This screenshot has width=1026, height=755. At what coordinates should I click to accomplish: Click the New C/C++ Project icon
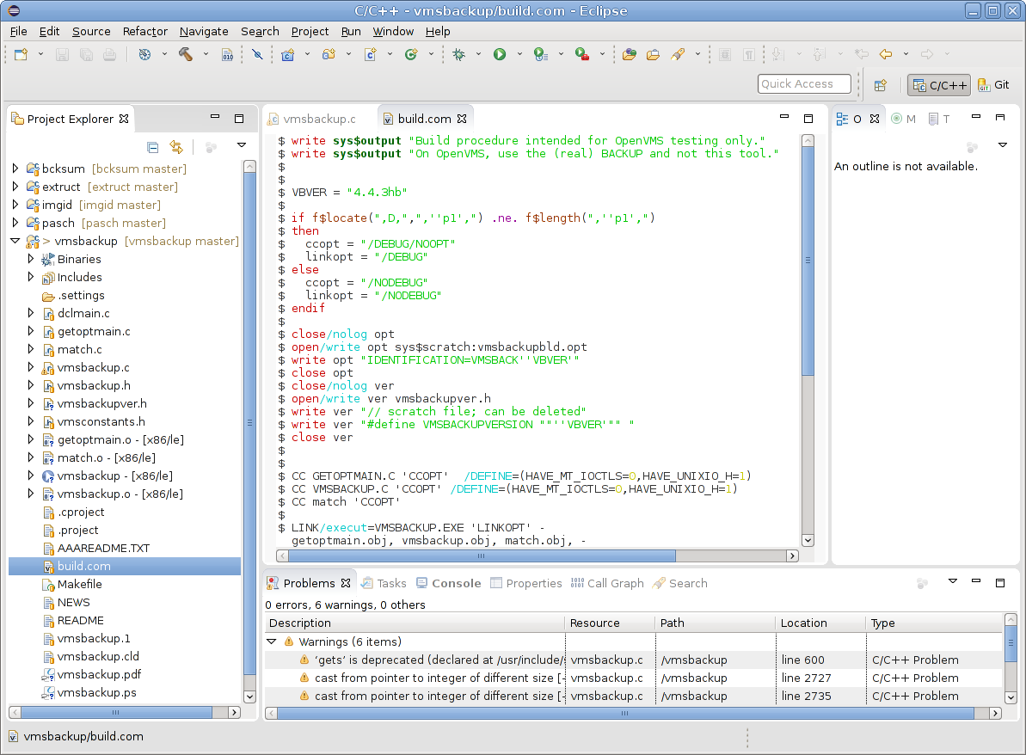click(287, 54)
